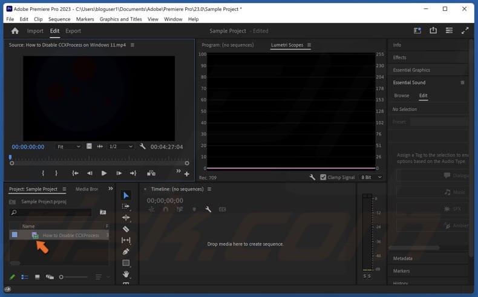Open the 1/2 playback resolution dropdown
Image resolution: width=478 pixels, height=297 pixels.
pos(121,146)
